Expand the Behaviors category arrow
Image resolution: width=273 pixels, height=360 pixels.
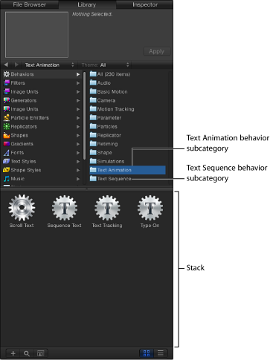[78, 74]
